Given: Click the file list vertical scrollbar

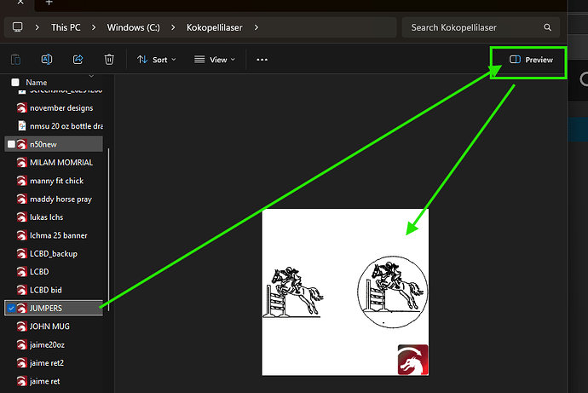Looking at the screenshot, I should [x=109, y=229].
